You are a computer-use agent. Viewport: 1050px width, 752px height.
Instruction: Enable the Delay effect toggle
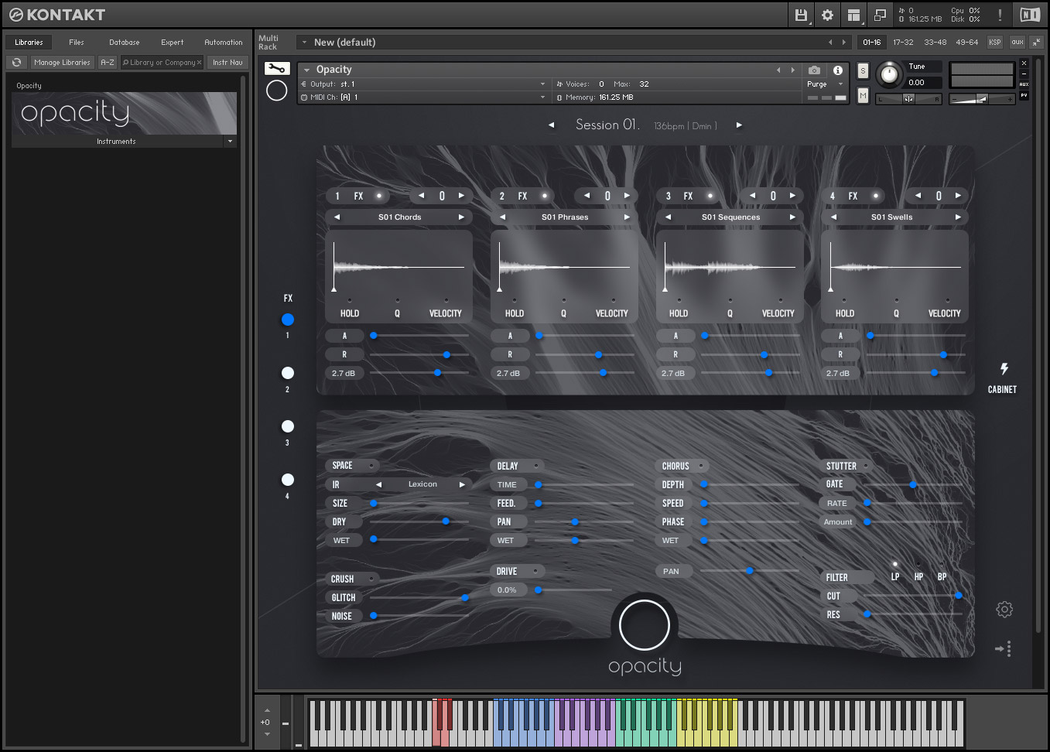coord(536,466)
